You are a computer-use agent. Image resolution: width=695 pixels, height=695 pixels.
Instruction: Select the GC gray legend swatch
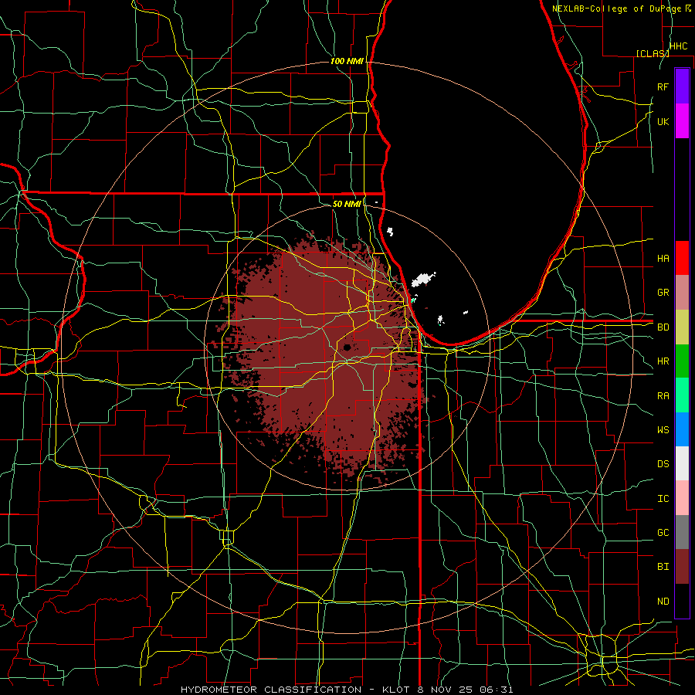[x=682, y=532]
